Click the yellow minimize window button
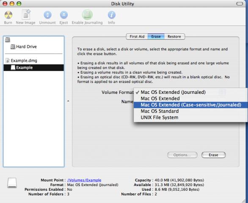 12,4
